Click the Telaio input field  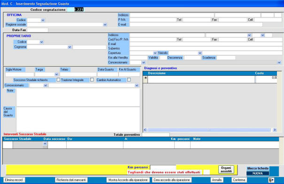tap(78, 74)
